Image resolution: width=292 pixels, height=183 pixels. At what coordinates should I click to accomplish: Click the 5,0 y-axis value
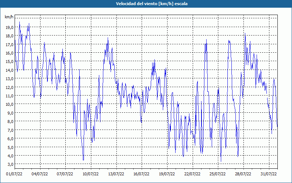[x=11, y=147]
